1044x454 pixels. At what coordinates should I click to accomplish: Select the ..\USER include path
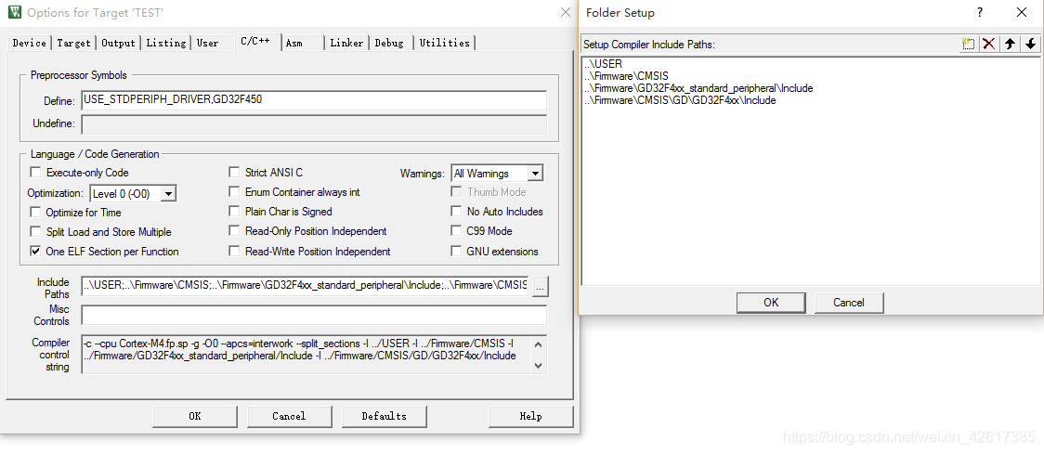click(x=604, y=65)
